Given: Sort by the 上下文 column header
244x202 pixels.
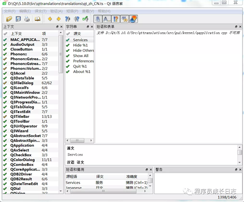Looking at the screenshot, I should (x=25, y=34).
